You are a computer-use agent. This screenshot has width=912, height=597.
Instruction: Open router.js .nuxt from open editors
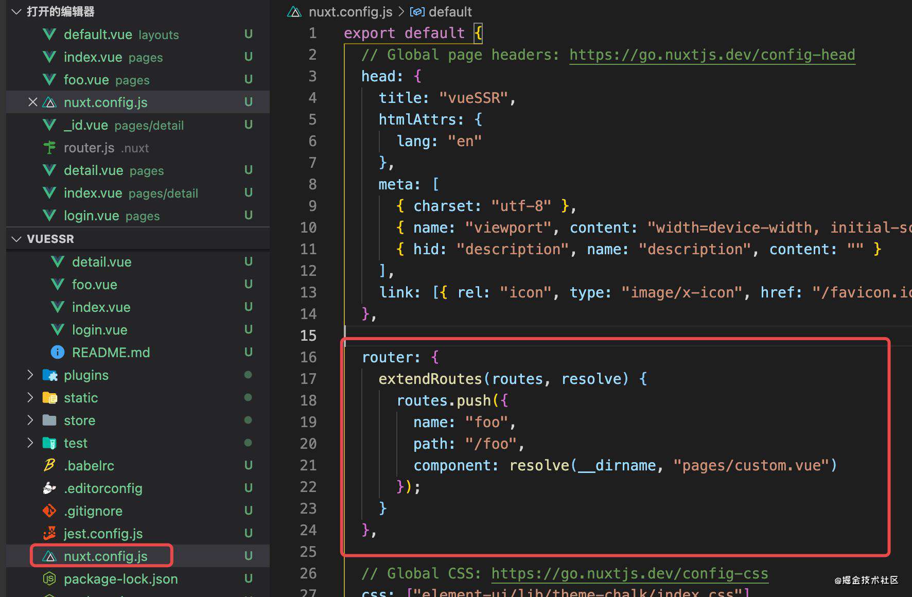tap(138, 148)
